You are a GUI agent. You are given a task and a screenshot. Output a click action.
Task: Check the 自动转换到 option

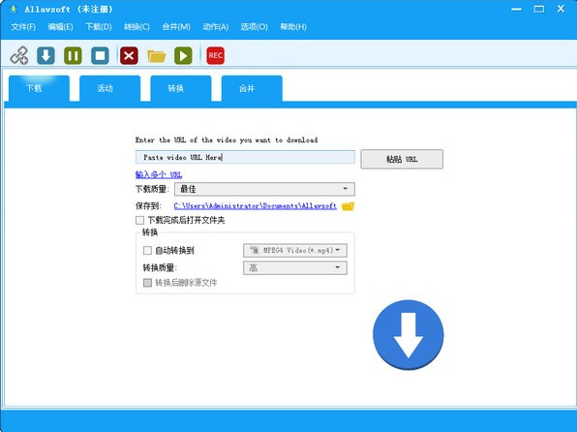coord(147,251)
